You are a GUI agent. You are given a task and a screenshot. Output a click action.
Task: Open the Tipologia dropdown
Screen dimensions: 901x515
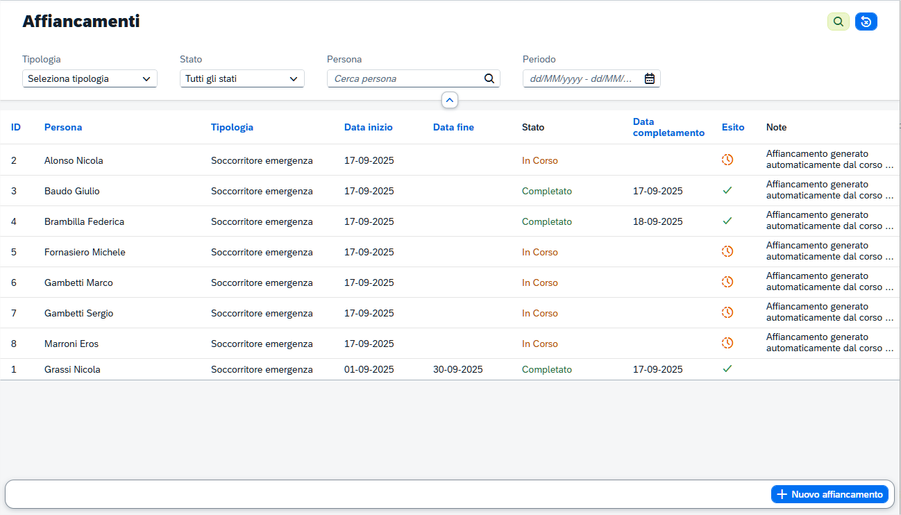click(90, 78)
